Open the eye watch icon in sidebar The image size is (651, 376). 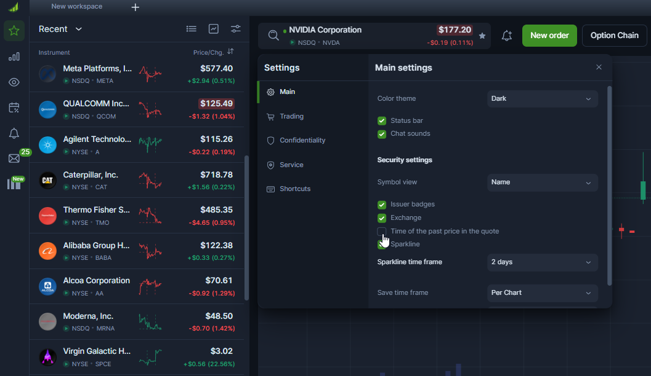14,82
